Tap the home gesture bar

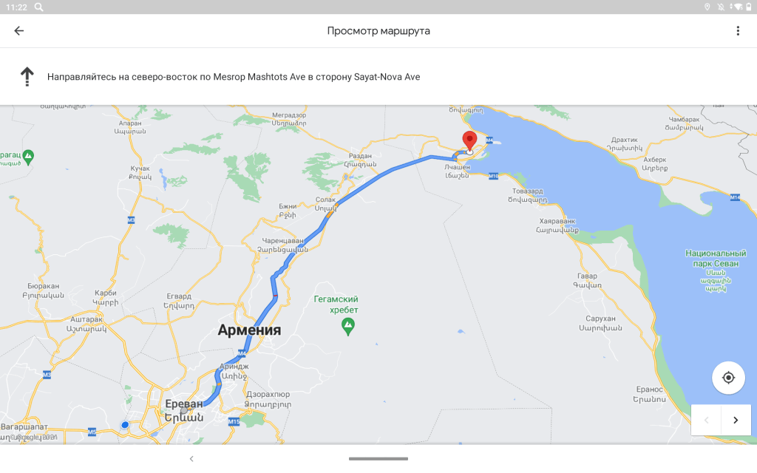pos(378,459)
